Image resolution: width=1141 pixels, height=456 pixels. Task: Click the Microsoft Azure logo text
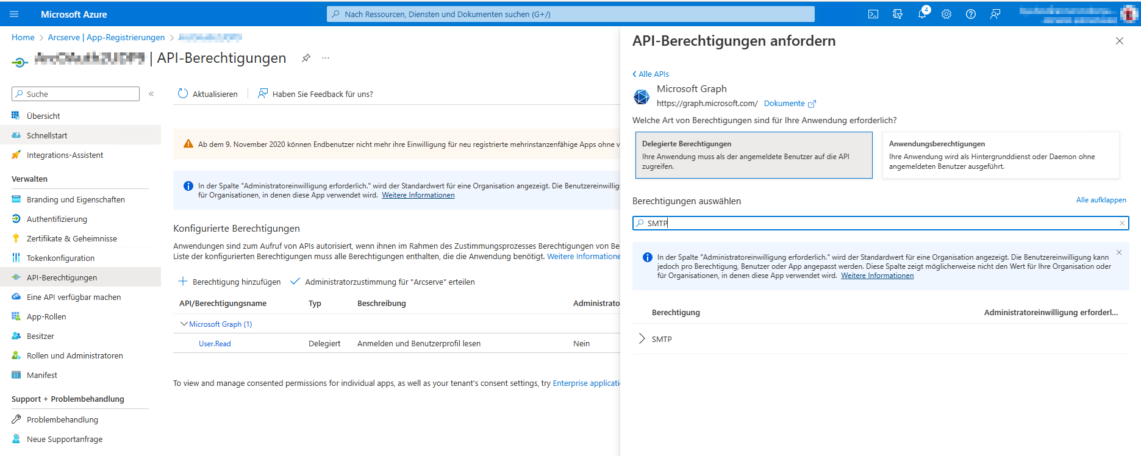coord(74,14)
